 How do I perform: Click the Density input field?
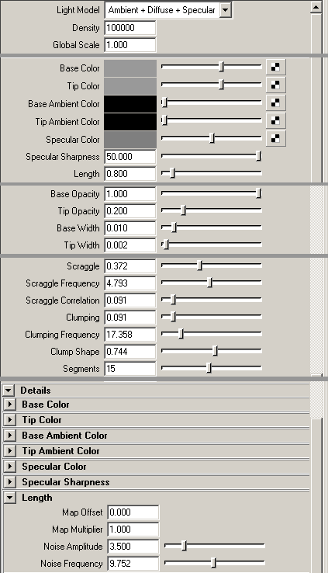pyautogui.click(x=130, y=28)
